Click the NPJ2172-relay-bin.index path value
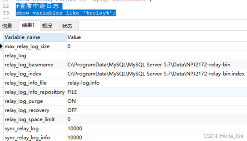 (157, 74)
